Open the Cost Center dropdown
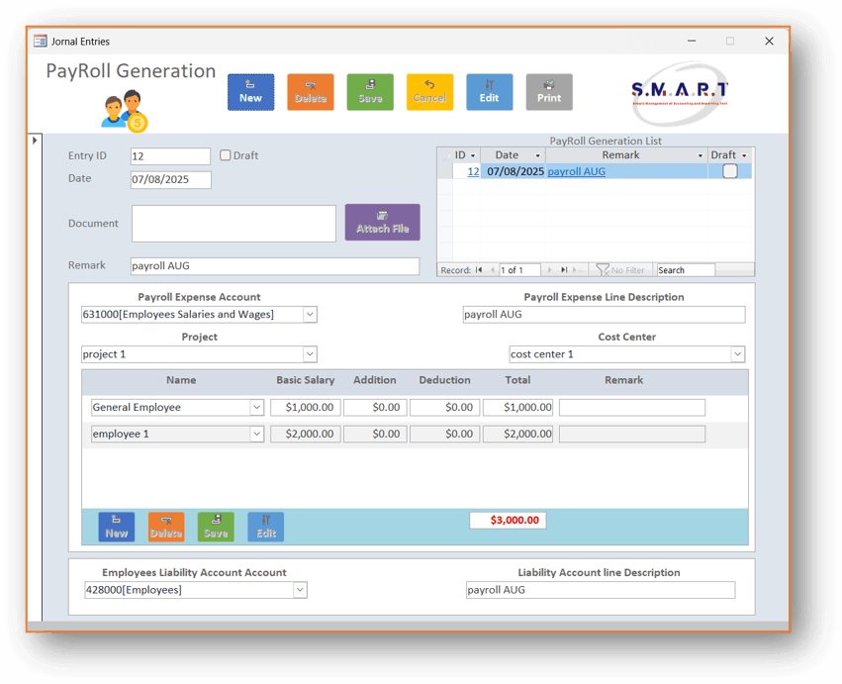Image resolution: width=842 pixels, height=684 pixels. point(738,354)
